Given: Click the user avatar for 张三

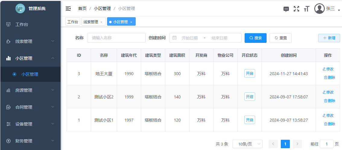Looking at the screenshot, I should (319, 9).
